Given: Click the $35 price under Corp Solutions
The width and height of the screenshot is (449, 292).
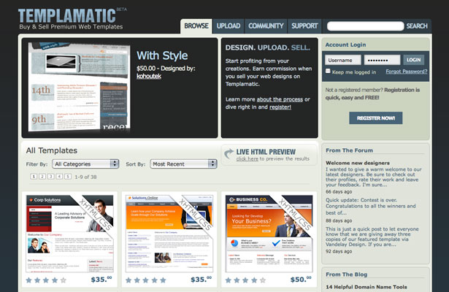Looking at the screenshot, I should click(x=101, y=279).
